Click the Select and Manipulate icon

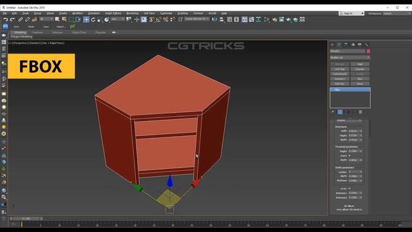[136, 19]
